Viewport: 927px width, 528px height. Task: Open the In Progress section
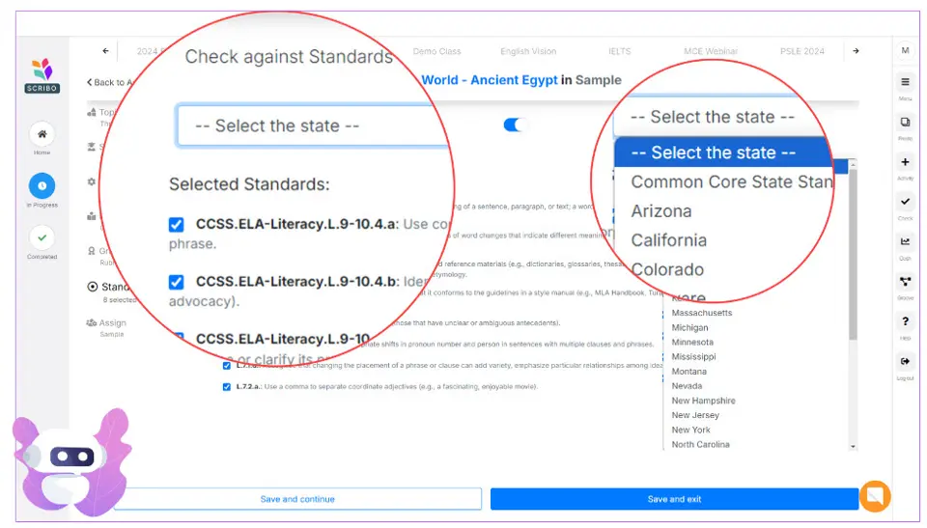(x=42, y=186)
